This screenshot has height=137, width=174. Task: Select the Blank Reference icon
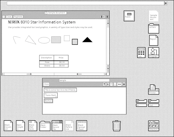click(69, 126)
